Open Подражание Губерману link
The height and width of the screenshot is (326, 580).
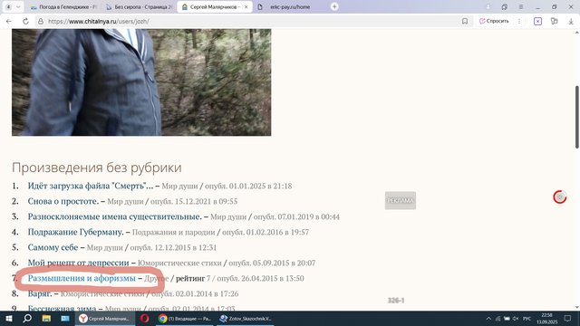coord(75,232)
